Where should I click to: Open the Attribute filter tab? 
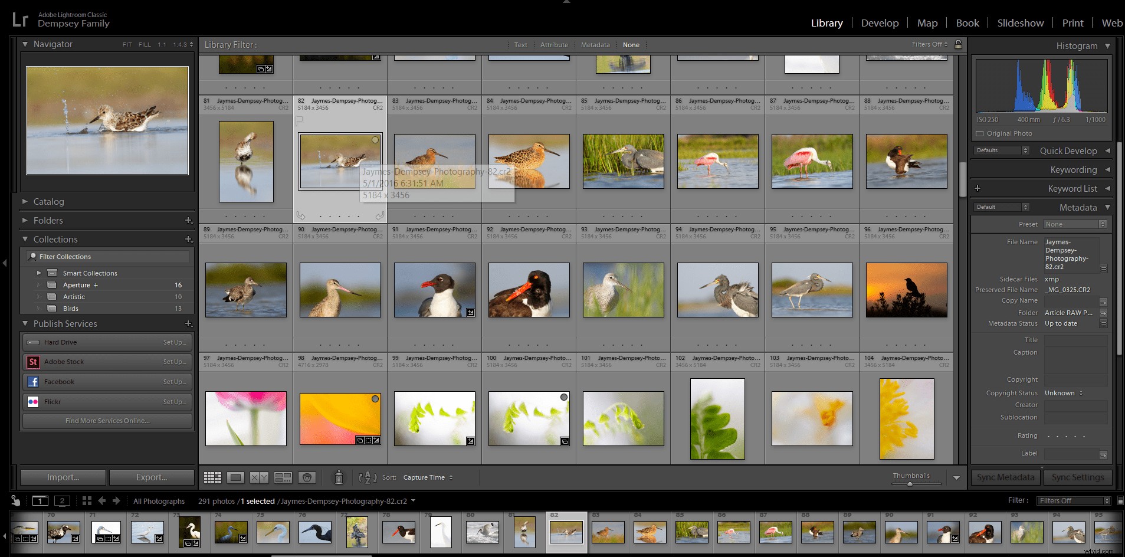pos(554,44)
